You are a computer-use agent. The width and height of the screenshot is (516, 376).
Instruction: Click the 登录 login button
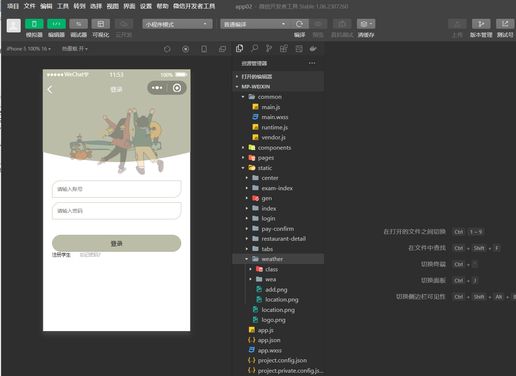[x=117, y=243]
